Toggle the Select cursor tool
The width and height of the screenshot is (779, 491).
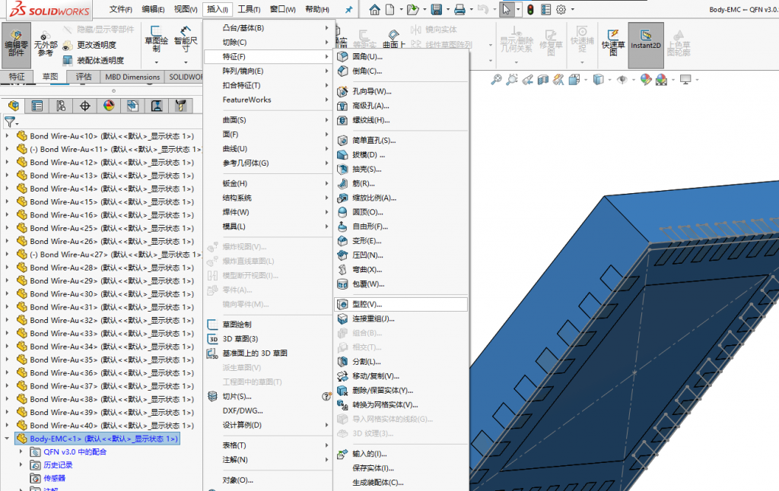click(506, 9)
